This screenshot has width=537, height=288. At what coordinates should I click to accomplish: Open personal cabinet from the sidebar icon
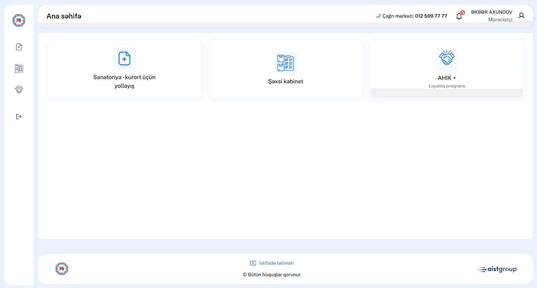pyautogui.click(x=19, y=68)
